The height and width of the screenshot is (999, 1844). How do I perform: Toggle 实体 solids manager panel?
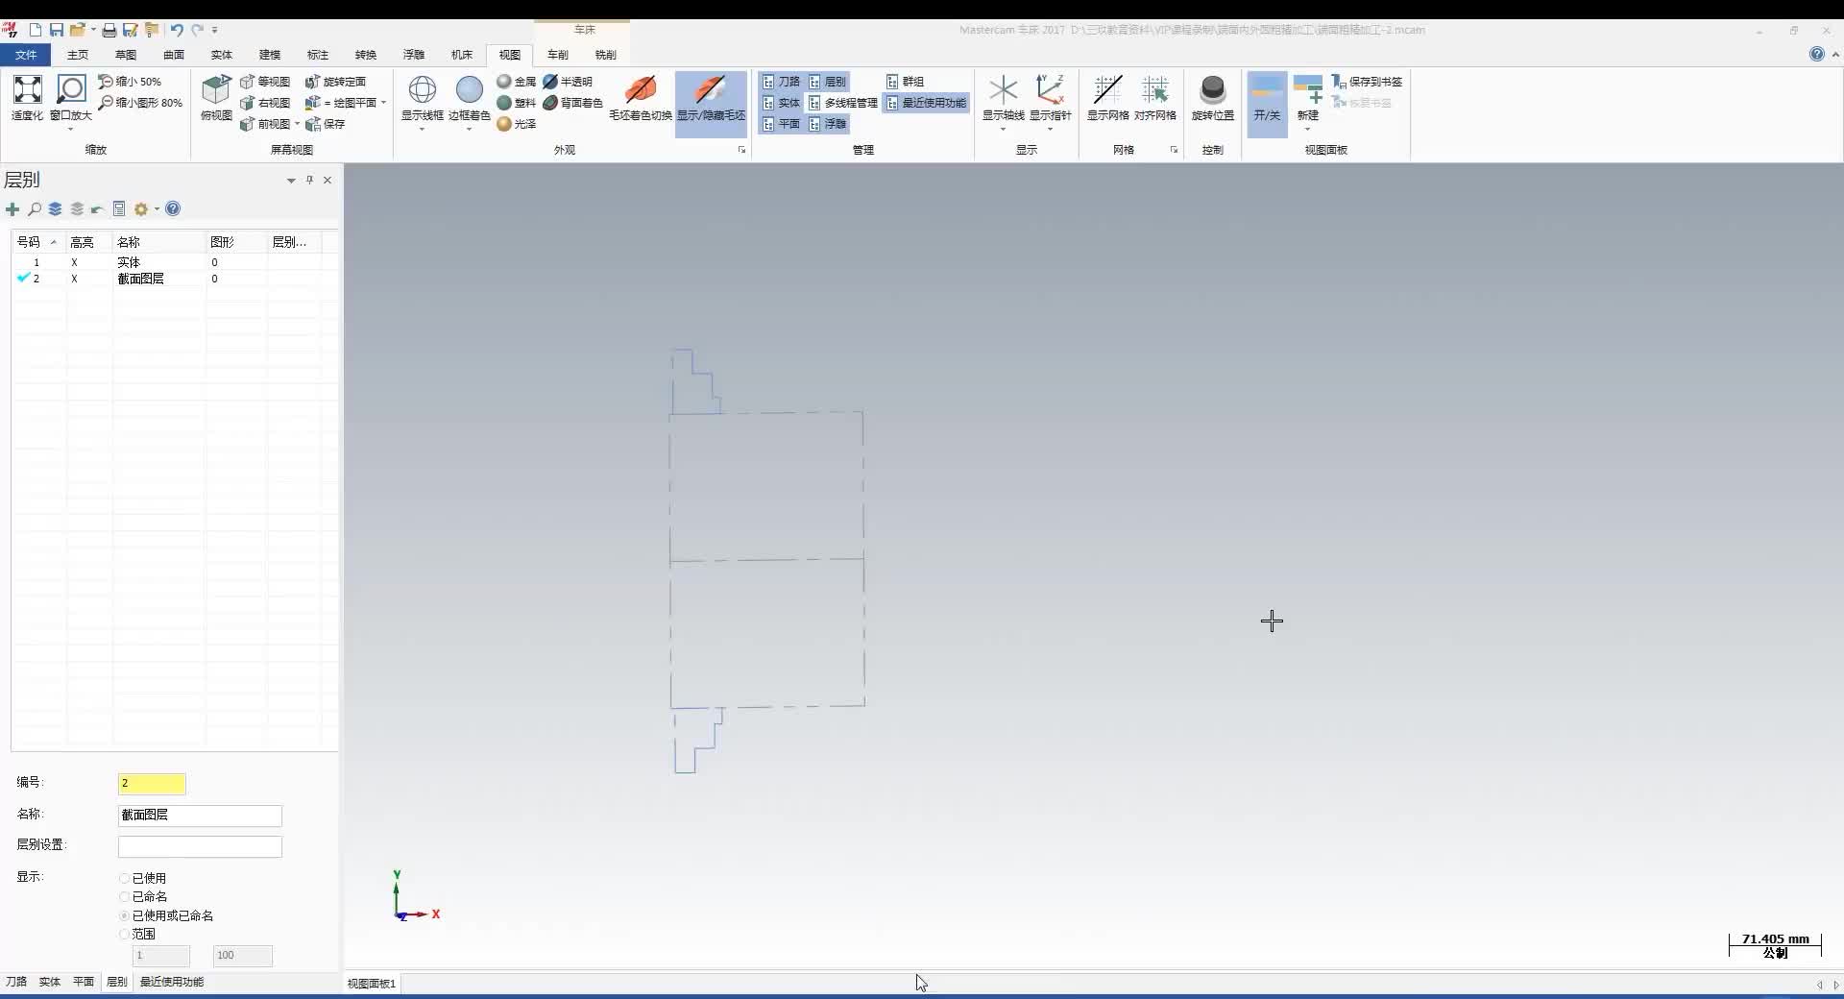(781, 103)
